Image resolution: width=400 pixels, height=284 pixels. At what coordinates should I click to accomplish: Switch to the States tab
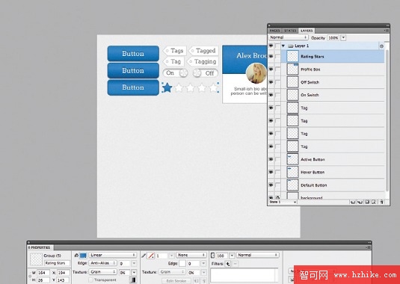click(x=290, y=31)
